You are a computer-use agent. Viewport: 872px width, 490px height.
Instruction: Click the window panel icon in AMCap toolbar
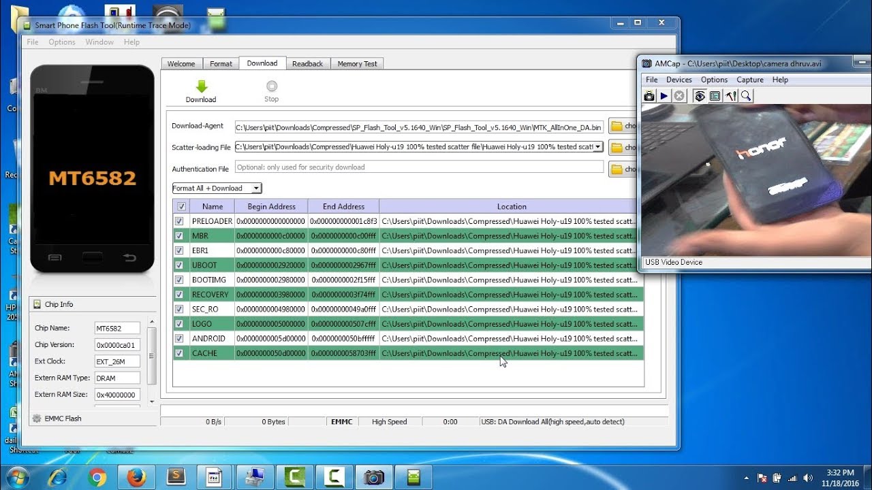715,96
